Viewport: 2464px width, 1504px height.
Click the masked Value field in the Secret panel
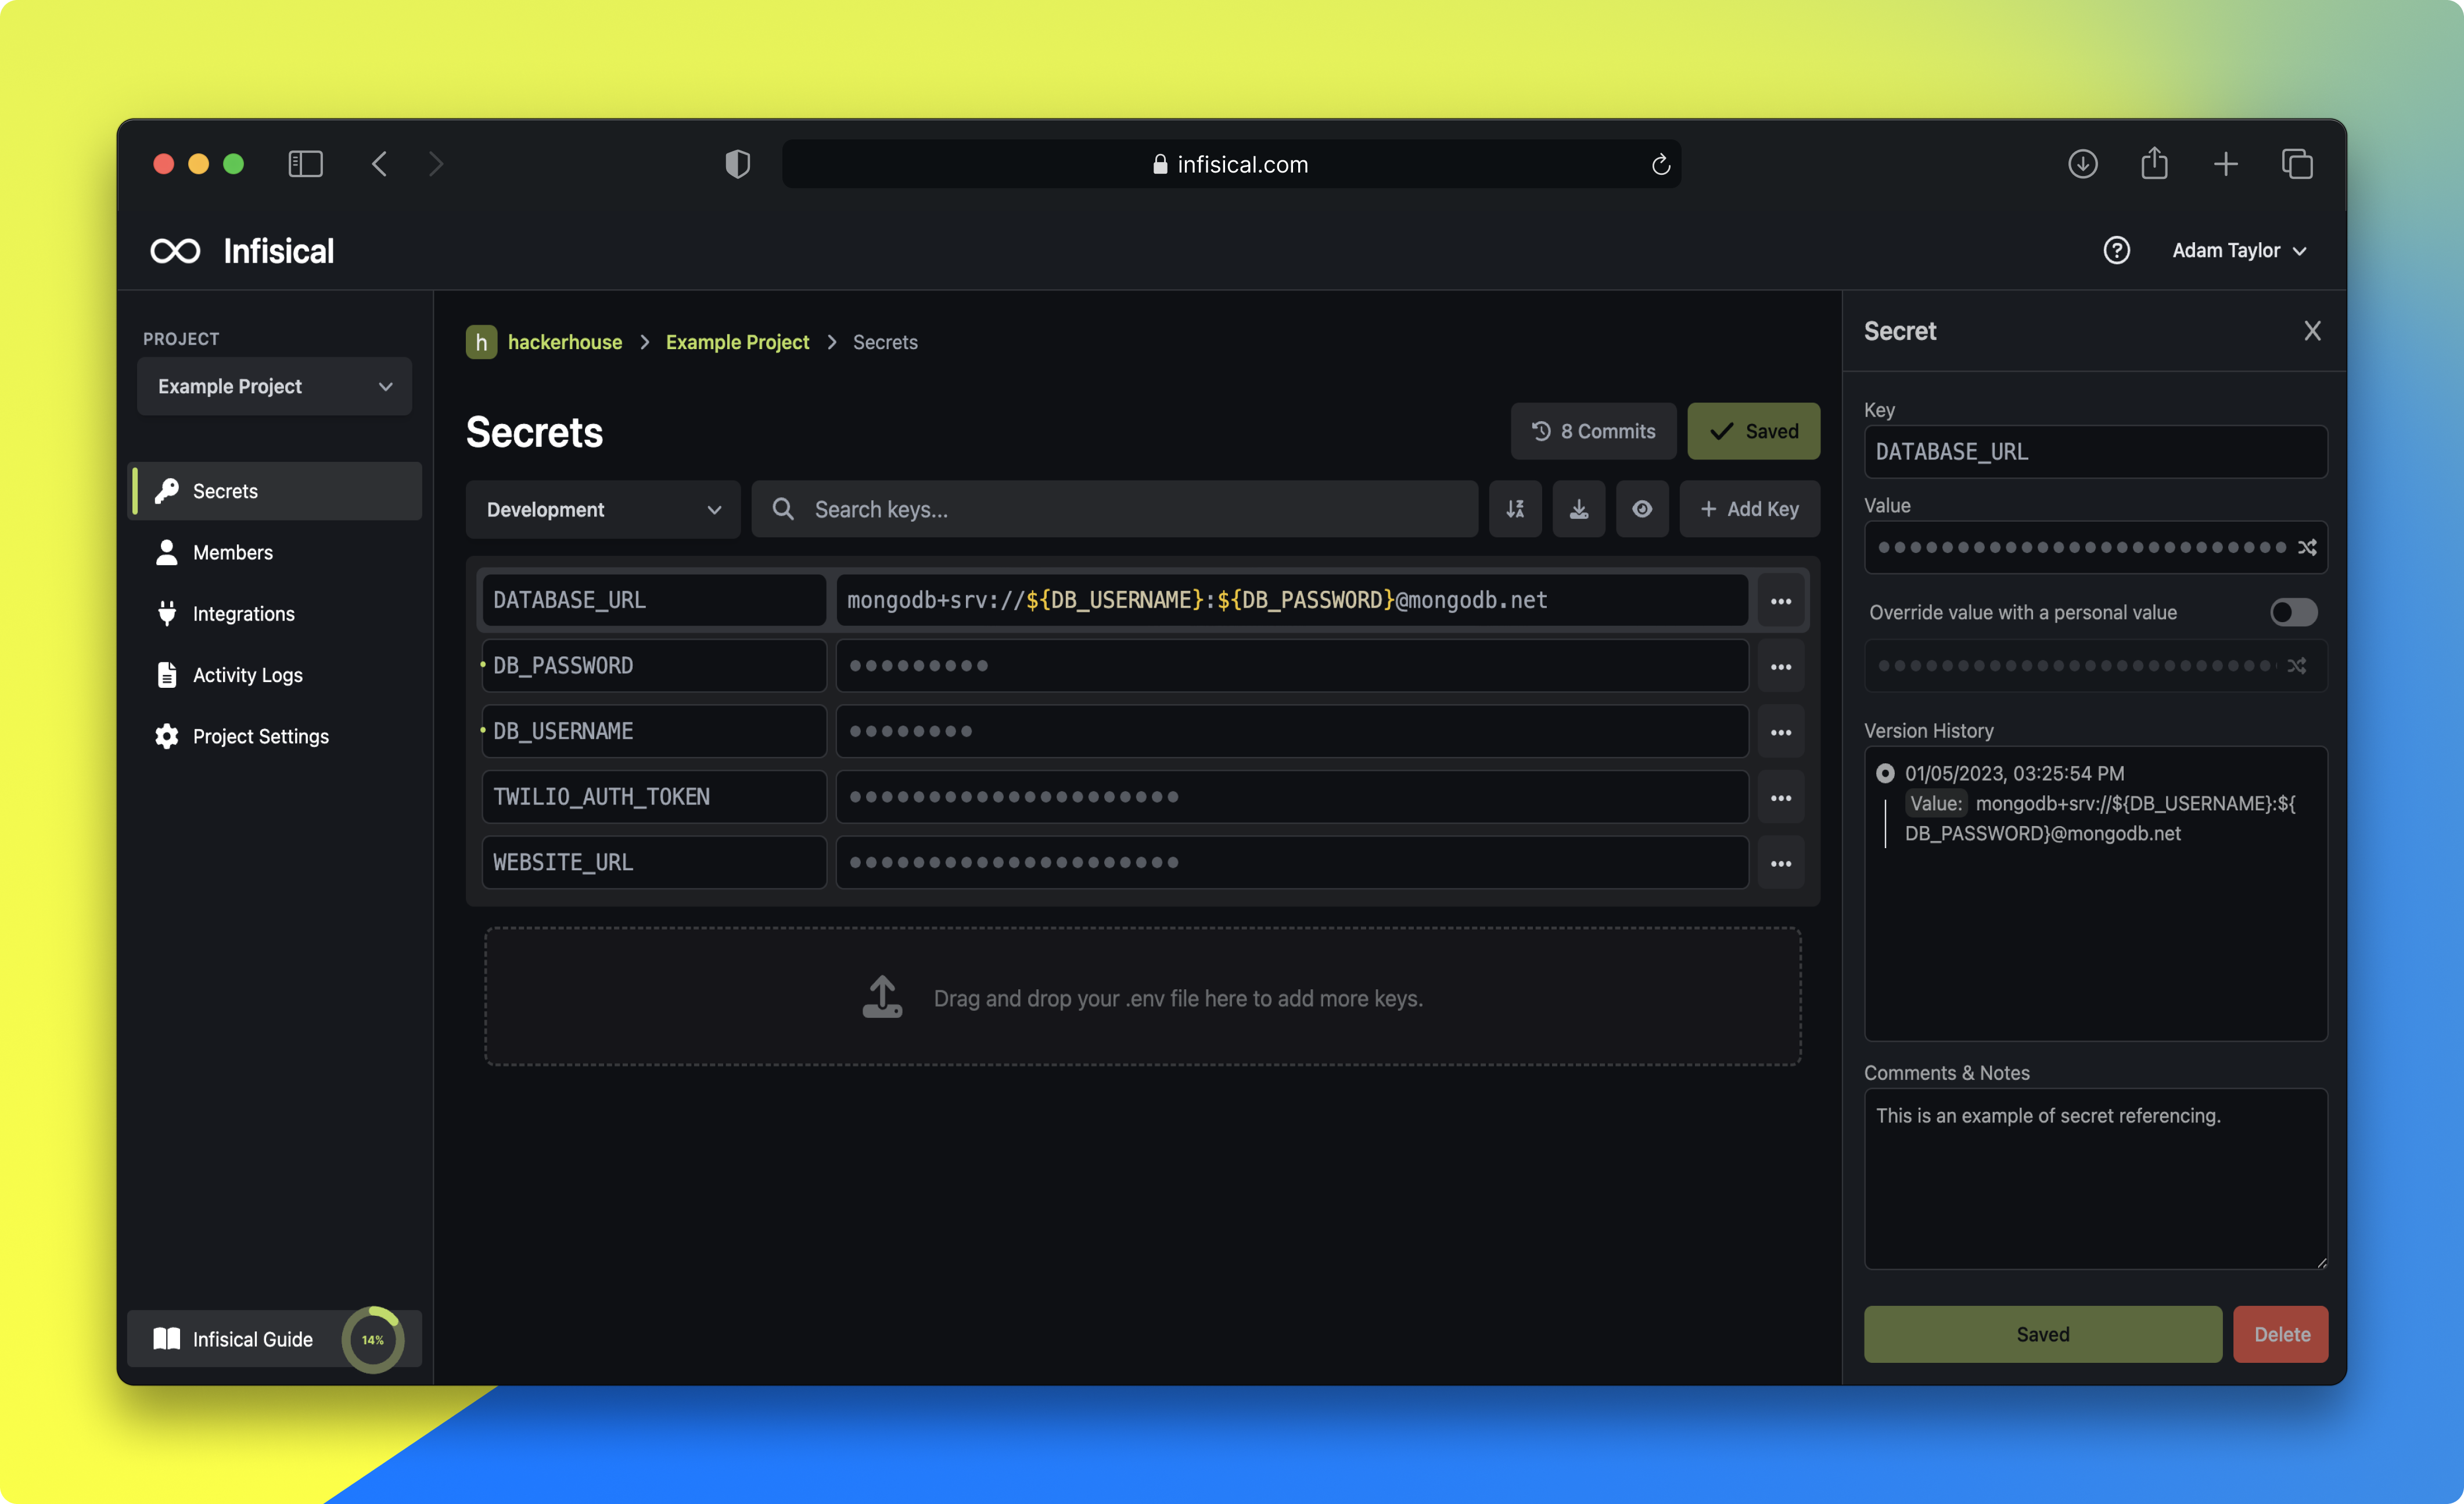tap(2095, 547)
